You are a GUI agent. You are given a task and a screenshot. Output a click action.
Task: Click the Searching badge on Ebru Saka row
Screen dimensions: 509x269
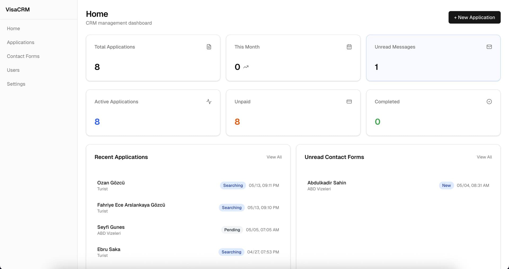(231, 252)
